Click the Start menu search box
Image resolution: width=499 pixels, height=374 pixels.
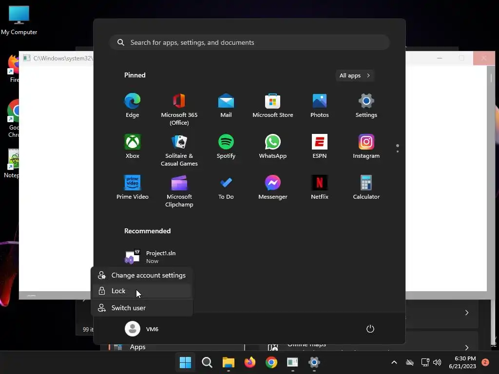point(249,43)
